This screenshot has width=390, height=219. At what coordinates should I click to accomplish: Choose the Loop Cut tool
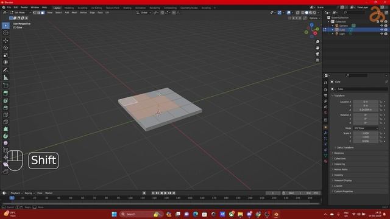(5, 115)
